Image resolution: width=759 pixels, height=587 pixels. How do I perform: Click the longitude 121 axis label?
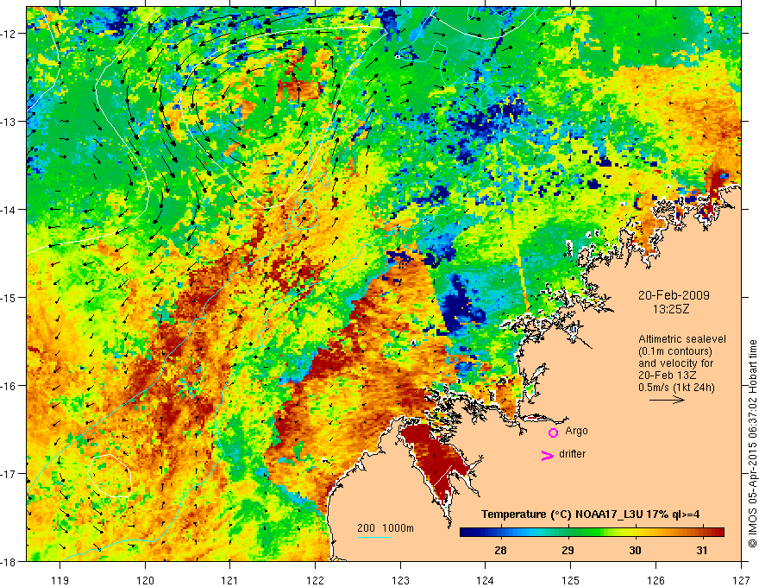pyautogui.click(x=230, y=580)
